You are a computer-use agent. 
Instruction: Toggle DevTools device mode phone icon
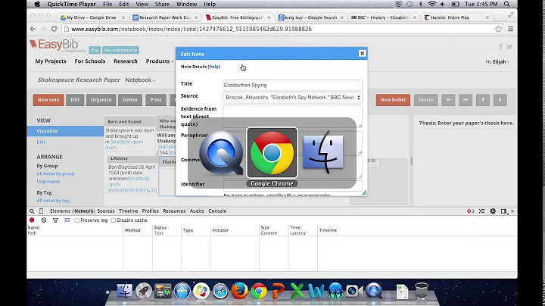pos(42,211)
